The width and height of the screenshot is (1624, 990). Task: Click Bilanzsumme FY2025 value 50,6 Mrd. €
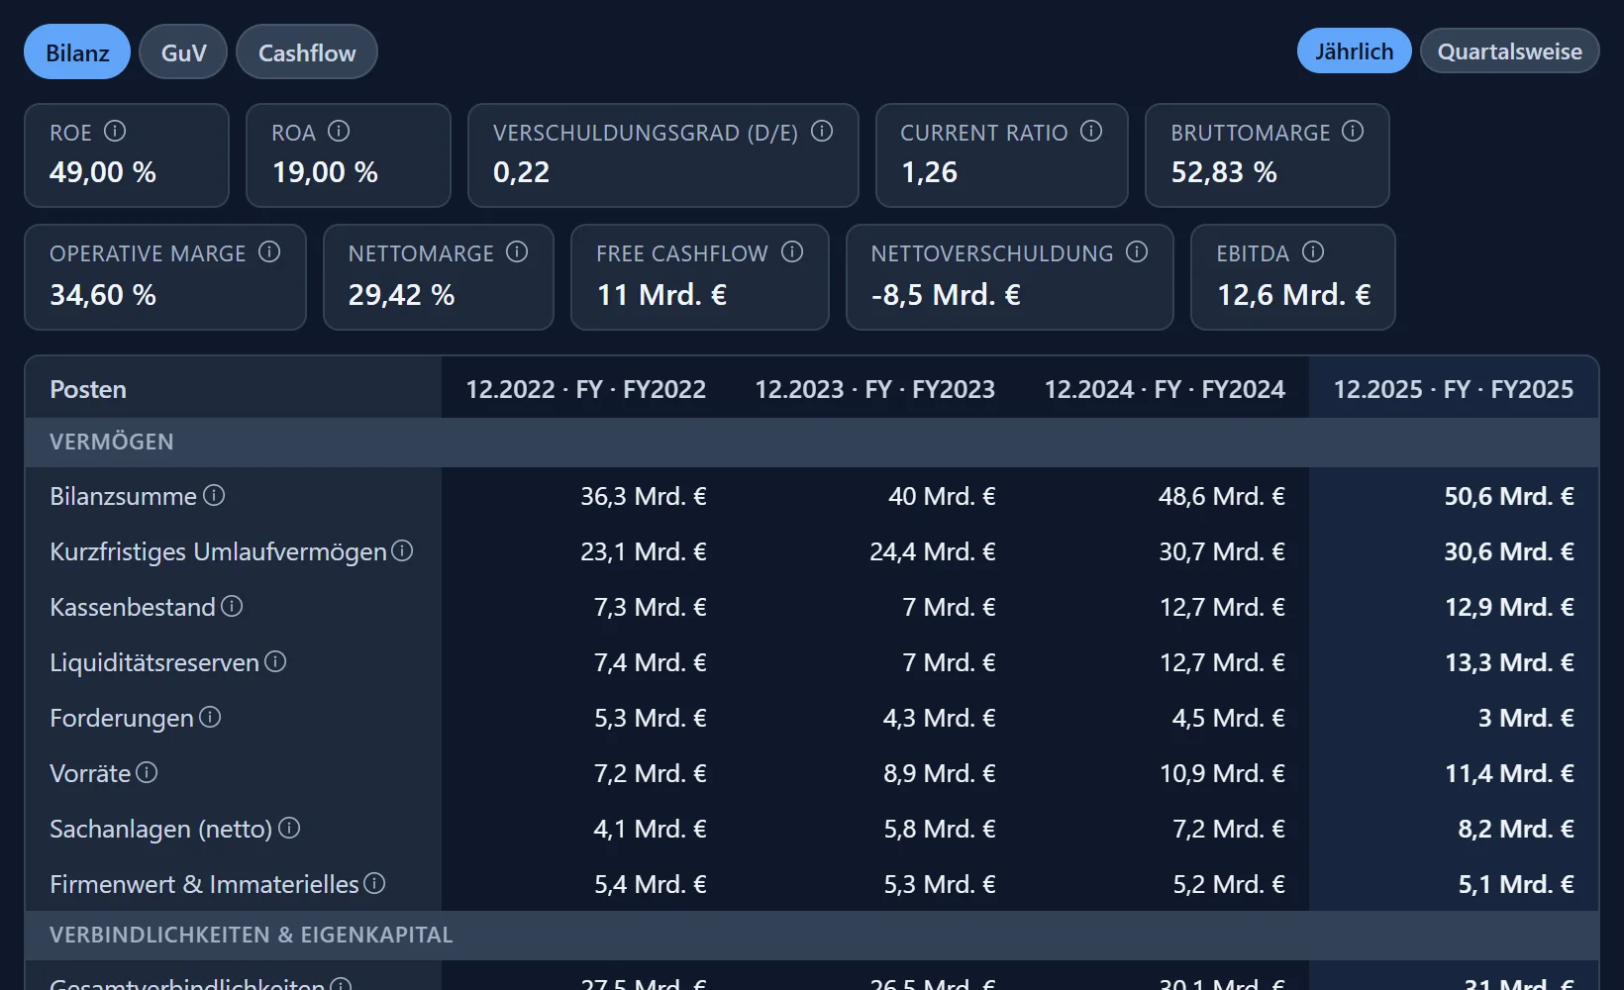(x=1509, y=496)
